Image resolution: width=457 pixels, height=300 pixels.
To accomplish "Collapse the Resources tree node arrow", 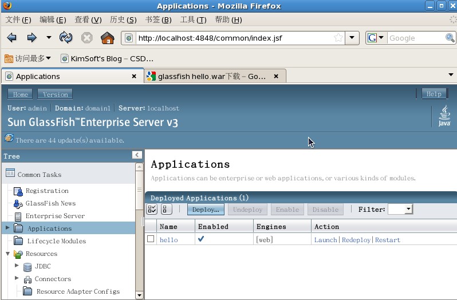I will coord(8,254).
